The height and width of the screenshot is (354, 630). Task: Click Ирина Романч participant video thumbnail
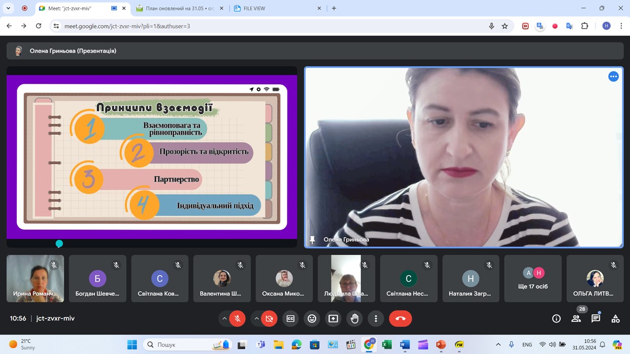click(x=35, y=278)
